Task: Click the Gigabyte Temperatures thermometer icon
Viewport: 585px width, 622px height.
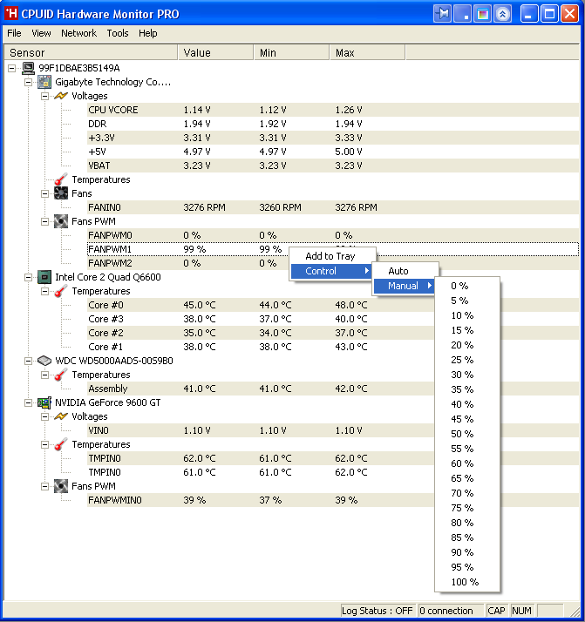Action: point(61,179)
